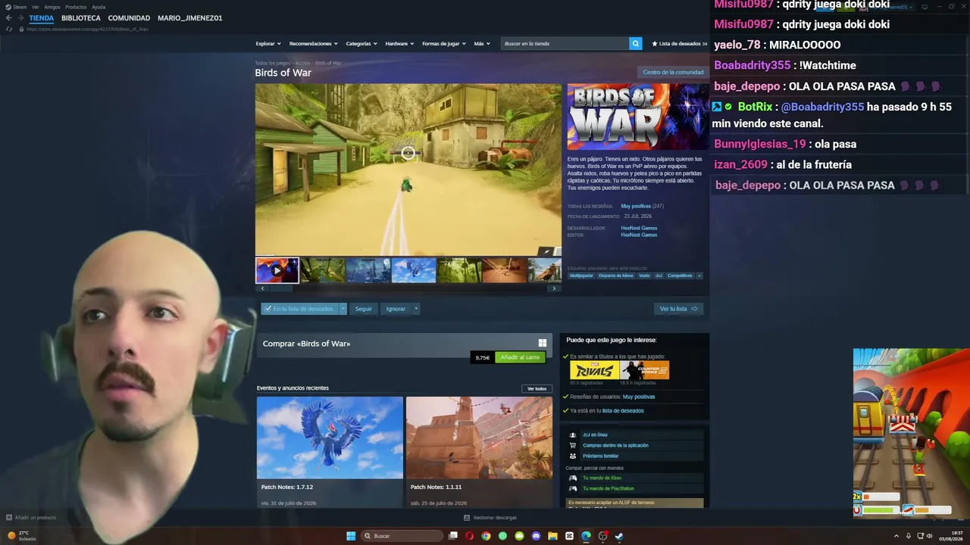
Task: Open Lista de deseados in store header
Action: pos(679,44)
